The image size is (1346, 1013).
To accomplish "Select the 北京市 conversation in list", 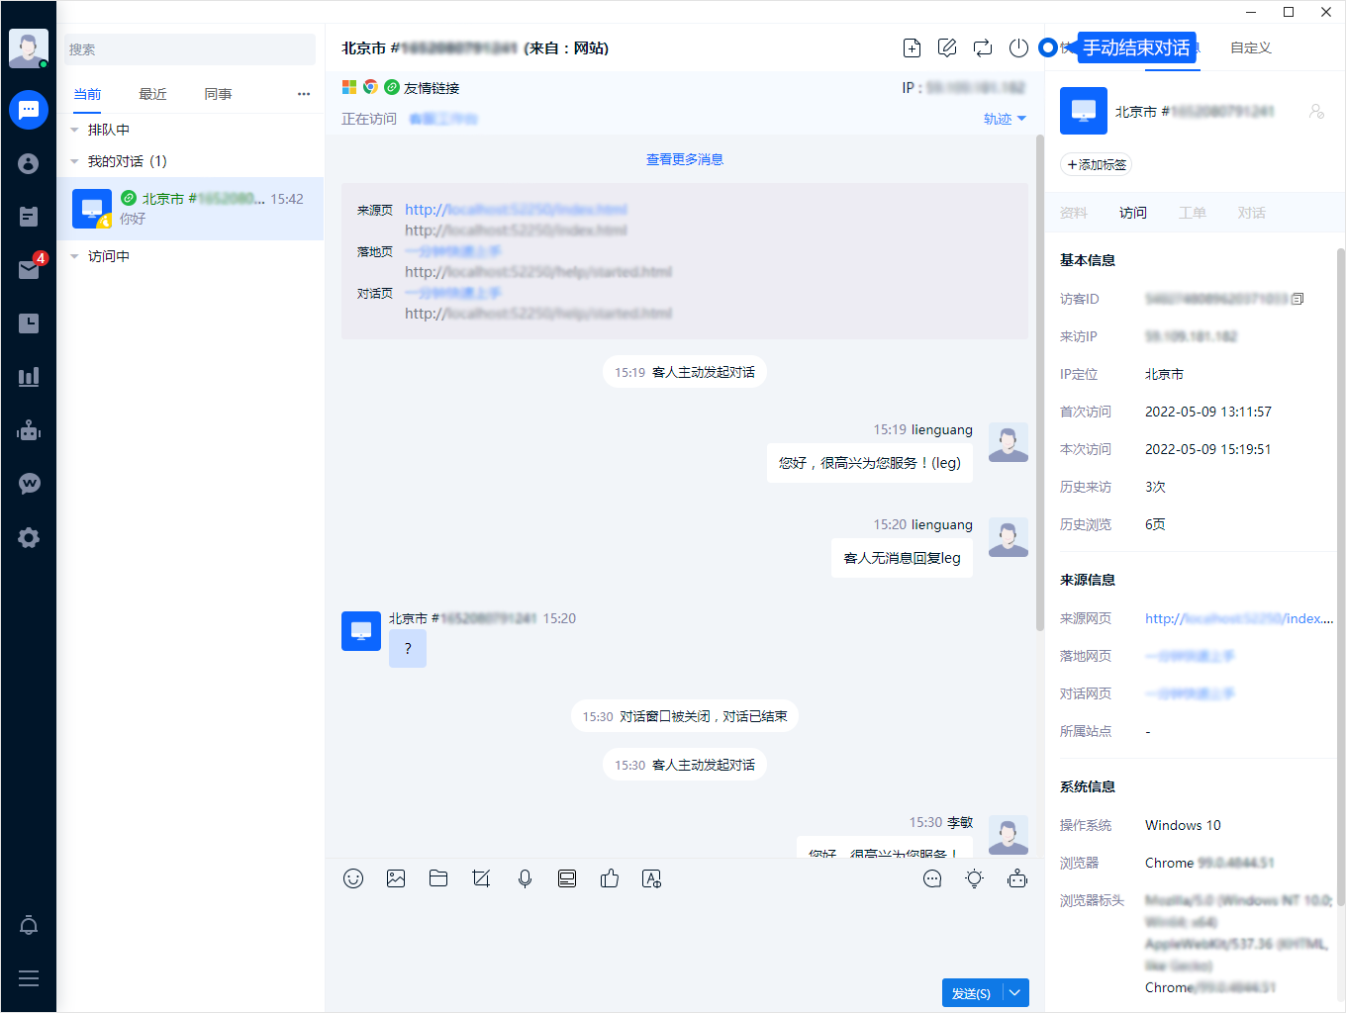I will (190, 209).
